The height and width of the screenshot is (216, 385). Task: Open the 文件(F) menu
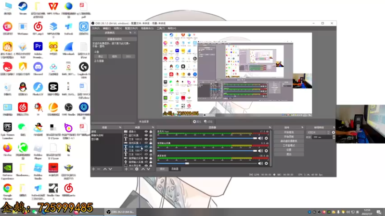pyautogui.click(x=96, y=28)
